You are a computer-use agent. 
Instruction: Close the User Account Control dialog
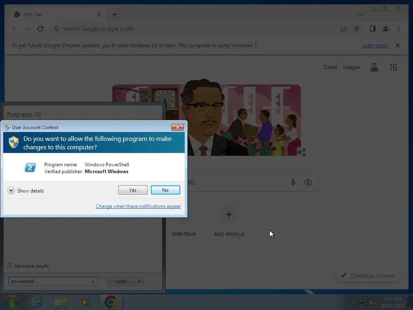click(177, 127)
